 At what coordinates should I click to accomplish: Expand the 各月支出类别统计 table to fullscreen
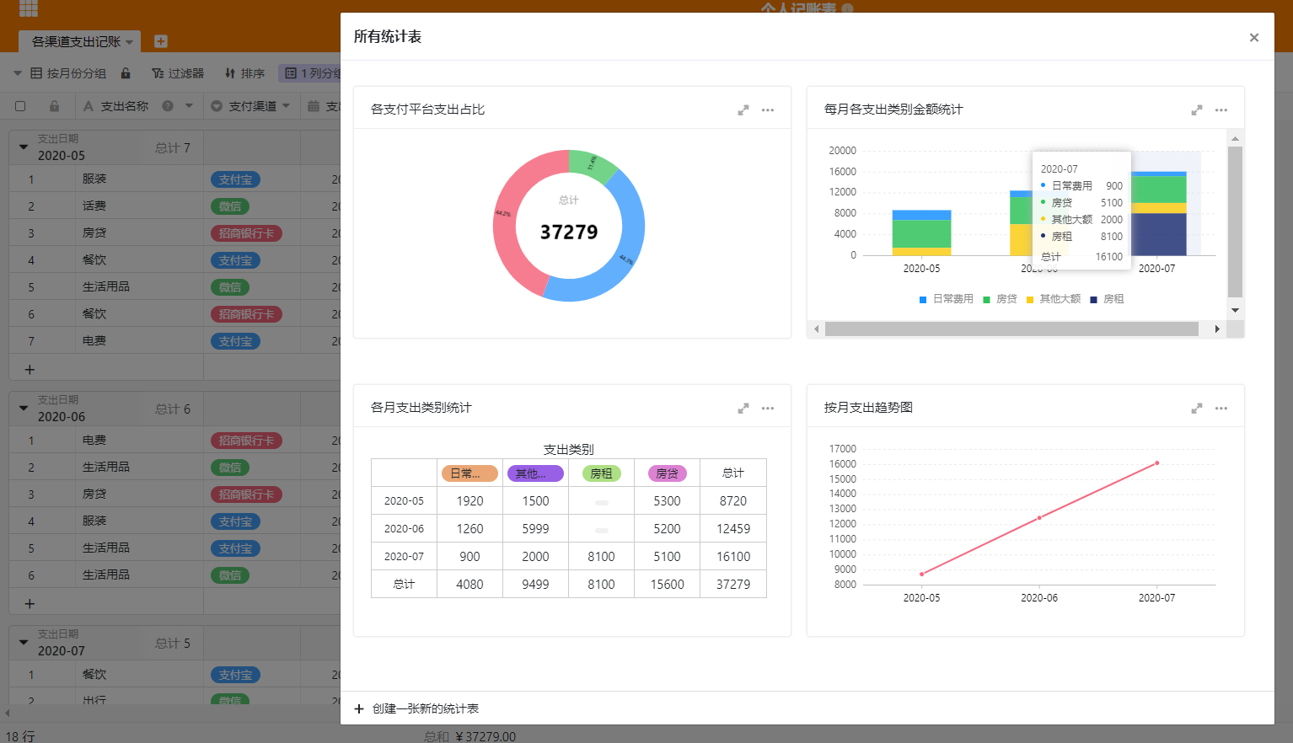coord(743,409)
